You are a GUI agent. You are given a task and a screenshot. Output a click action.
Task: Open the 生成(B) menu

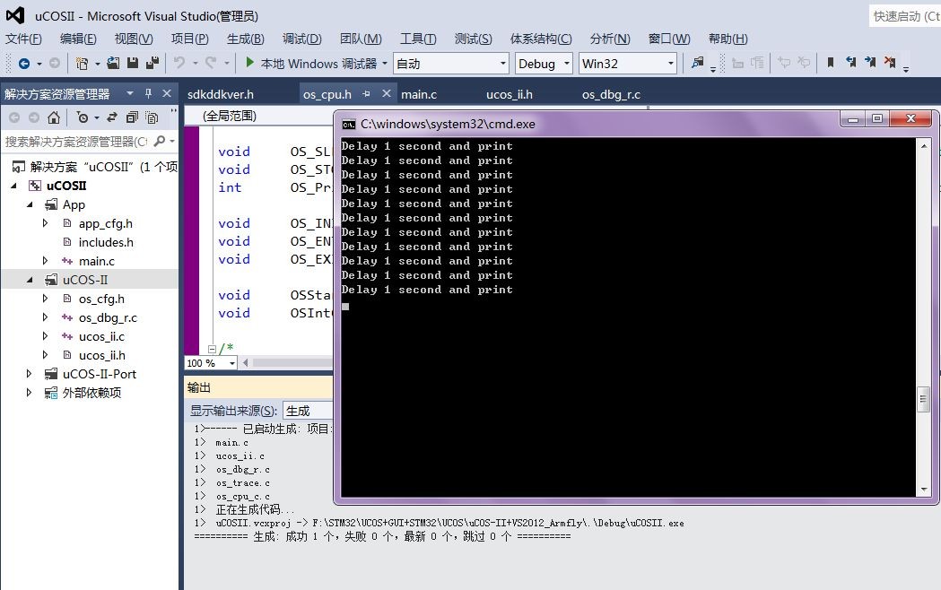pyautogui.click(x=246, y=39)
